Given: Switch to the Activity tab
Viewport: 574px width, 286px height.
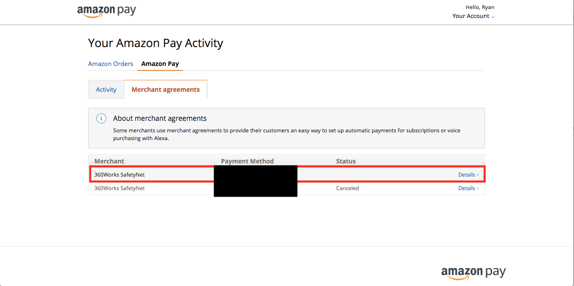Looking at the screenshot, I should point(106,89).
